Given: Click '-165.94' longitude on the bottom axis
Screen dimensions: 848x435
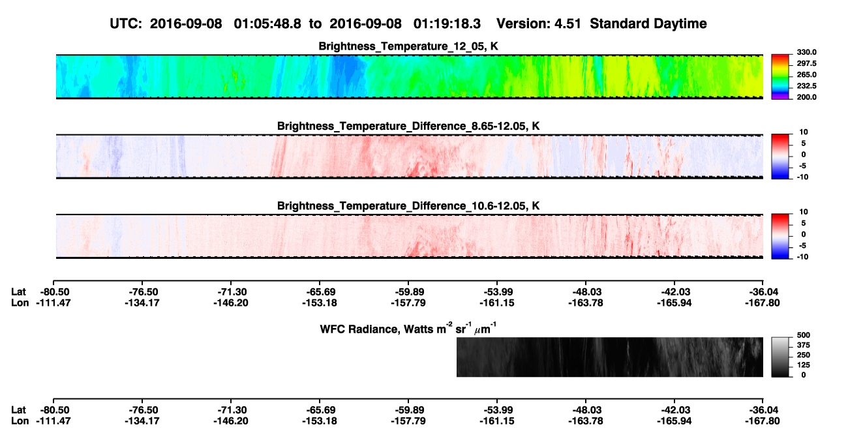Looking at the screenshot, I should [x=673, y=421].
